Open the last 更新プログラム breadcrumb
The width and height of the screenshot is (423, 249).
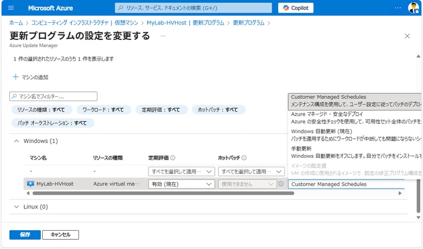coord(248,23)
